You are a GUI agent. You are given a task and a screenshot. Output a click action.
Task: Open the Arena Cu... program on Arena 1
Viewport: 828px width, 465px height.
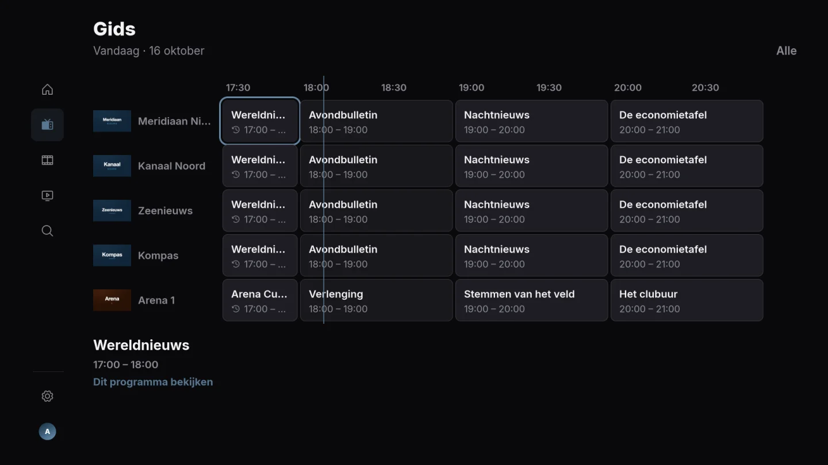(260, 300)
